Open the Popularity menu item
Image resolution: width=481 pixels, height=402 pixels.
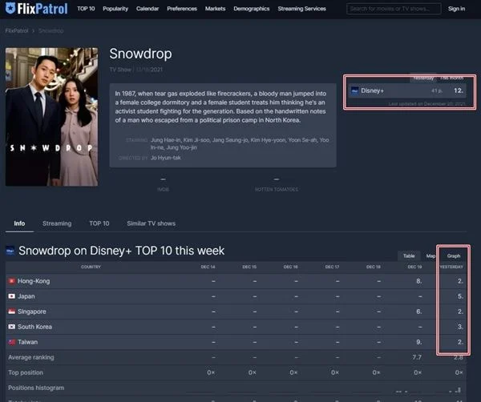click(115, 9)
